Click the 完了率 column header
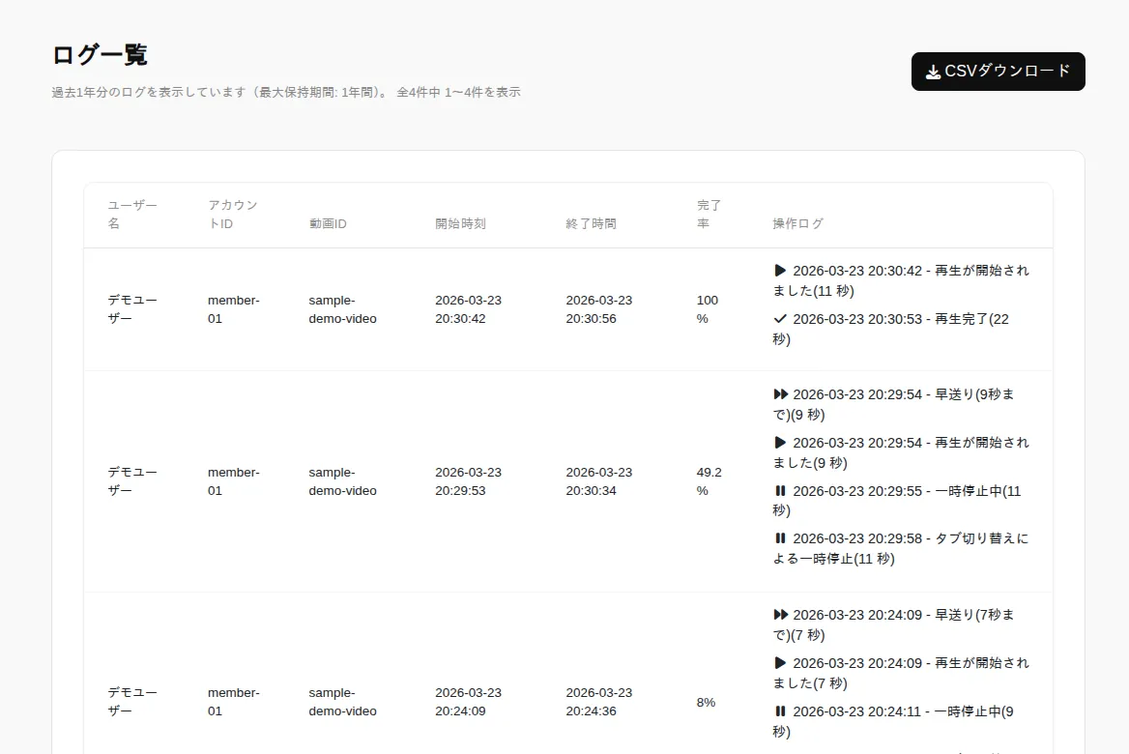1129x754 pixels. coord(709,215)
